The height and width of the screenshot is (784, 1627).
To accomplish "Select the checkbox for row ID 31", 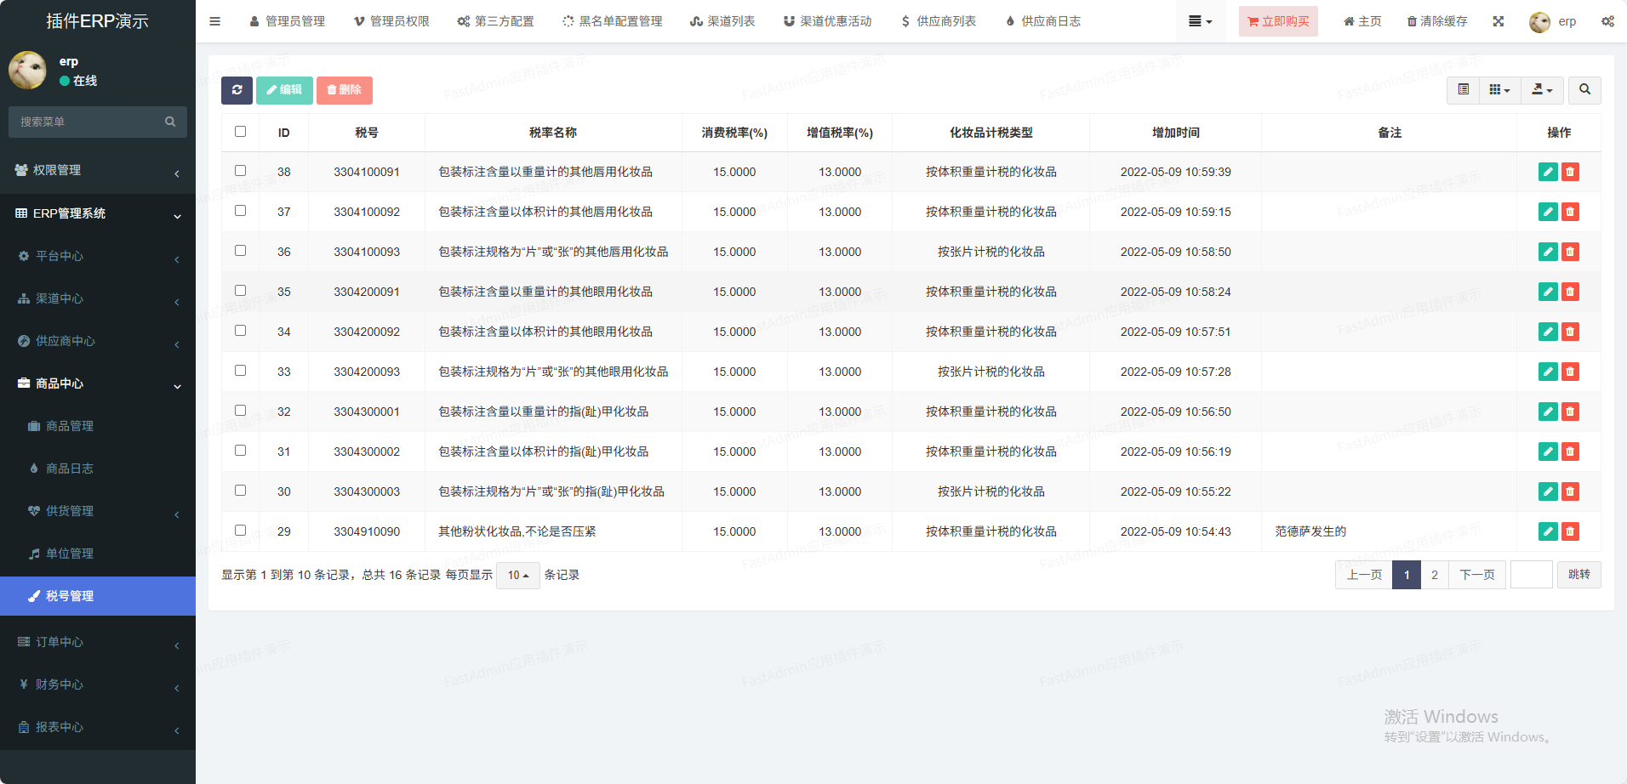I will (x=240, y=451).
